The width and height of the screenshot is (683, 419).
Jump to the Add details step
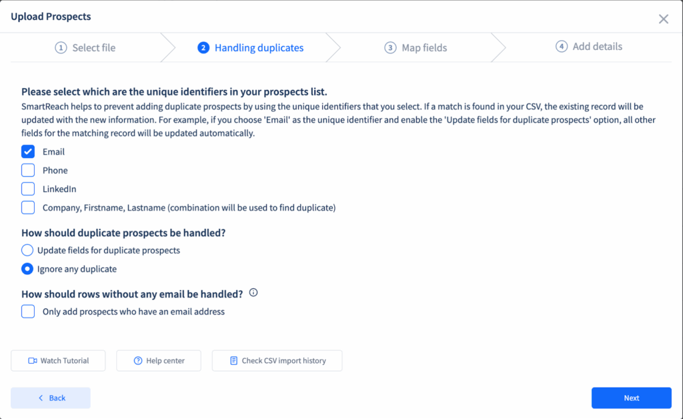(x=589, y=46)
